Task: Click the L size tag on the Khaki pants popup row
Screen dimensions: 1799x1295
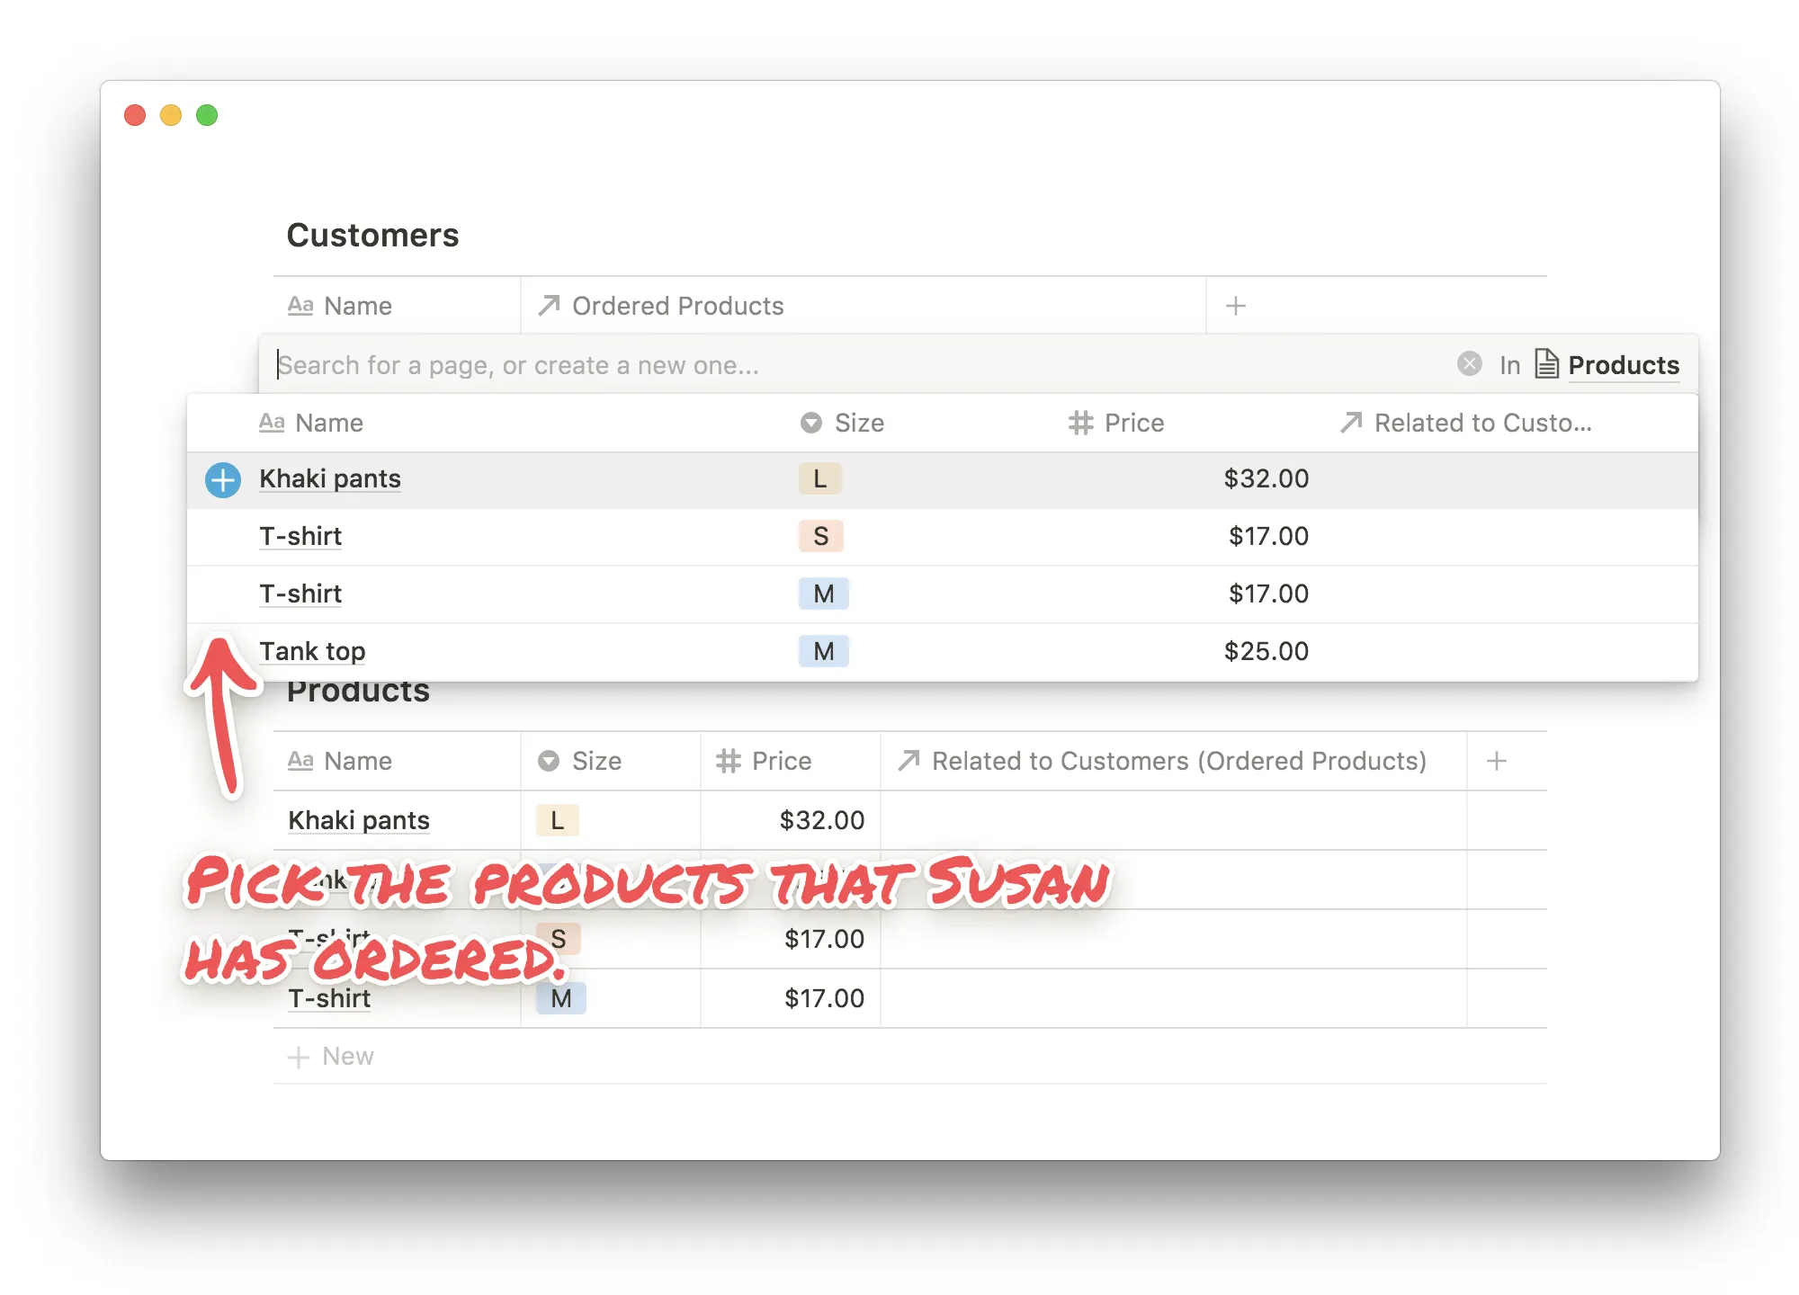Action: (819, 478)
